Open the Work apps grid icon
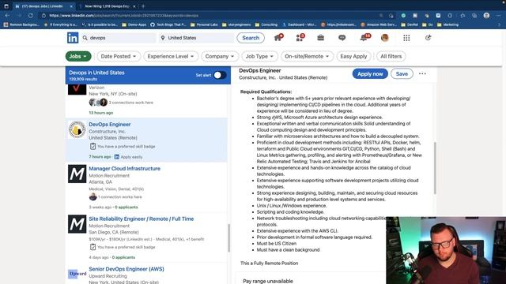This screenshot has width=506, height=284. point(406,38)
